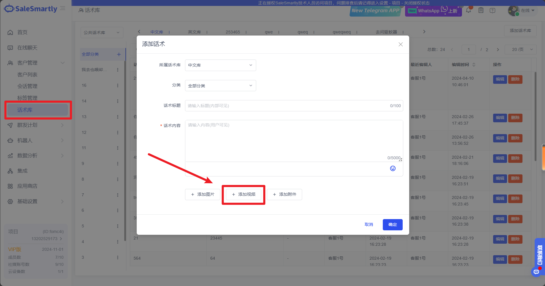Open the 分类 dropdown showing 全部分类

220,86
